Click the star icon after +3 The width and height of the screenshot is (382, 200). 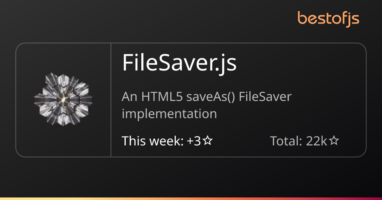click(208, 141)
